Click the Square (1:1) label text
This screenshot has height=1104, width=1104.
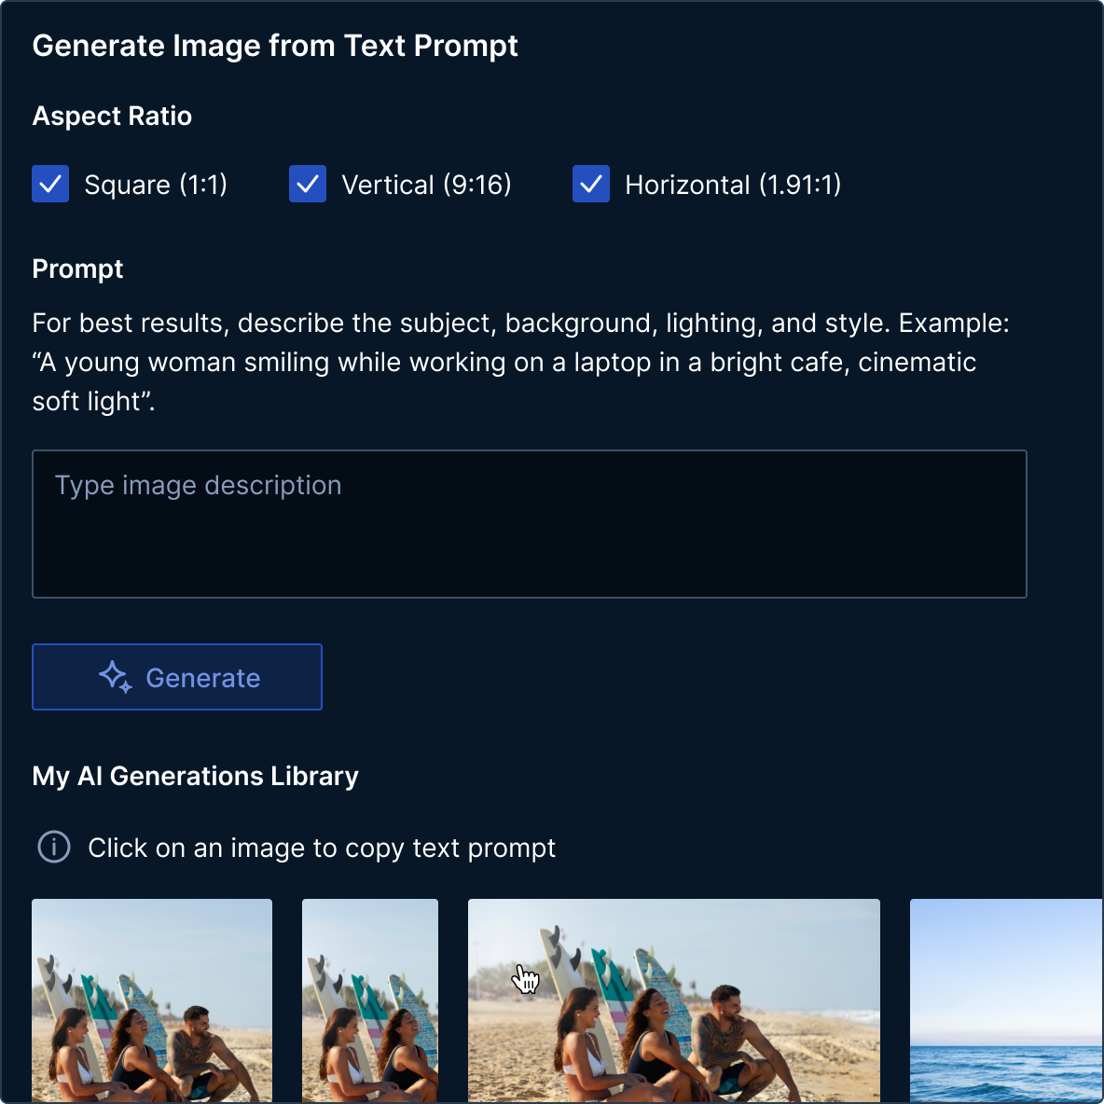coord(155,184)
